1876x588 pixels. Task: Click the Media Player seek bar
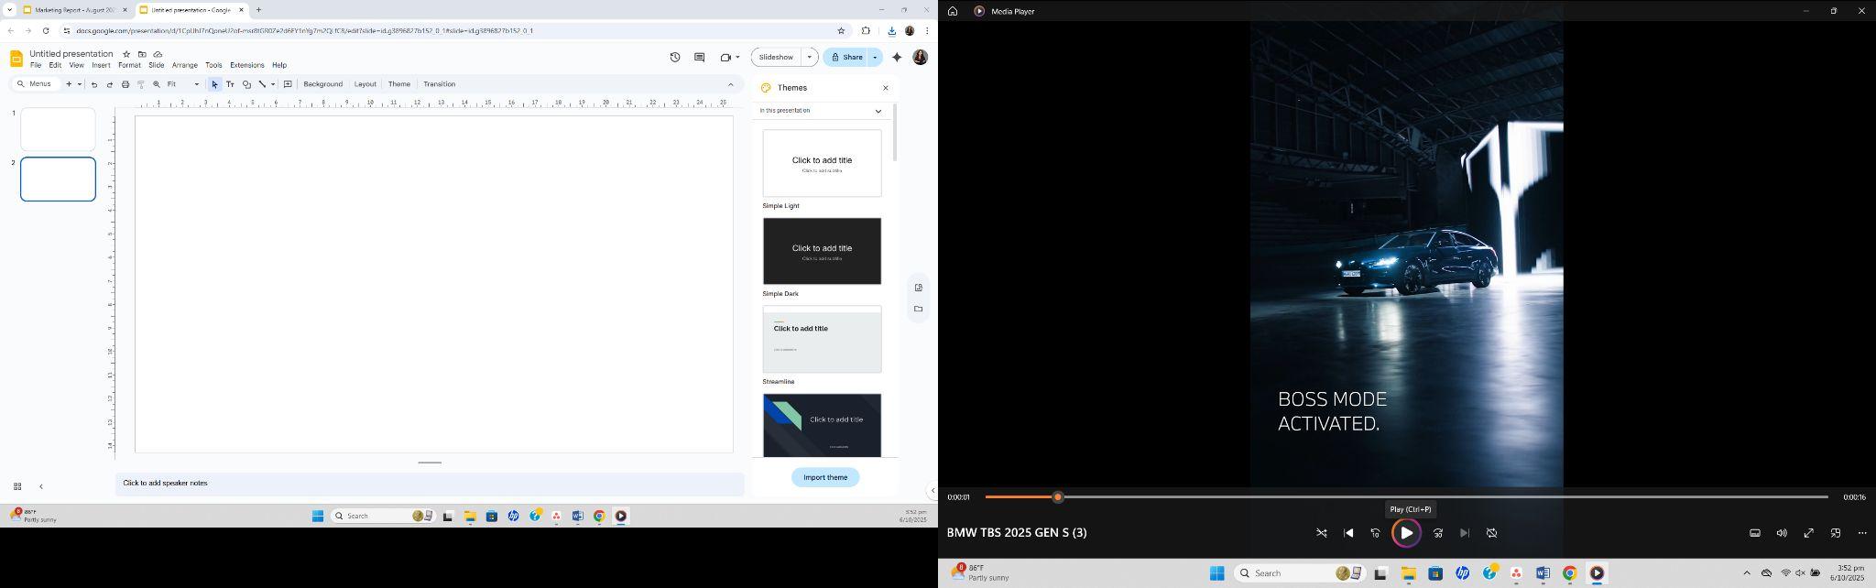click(1406, 497)
